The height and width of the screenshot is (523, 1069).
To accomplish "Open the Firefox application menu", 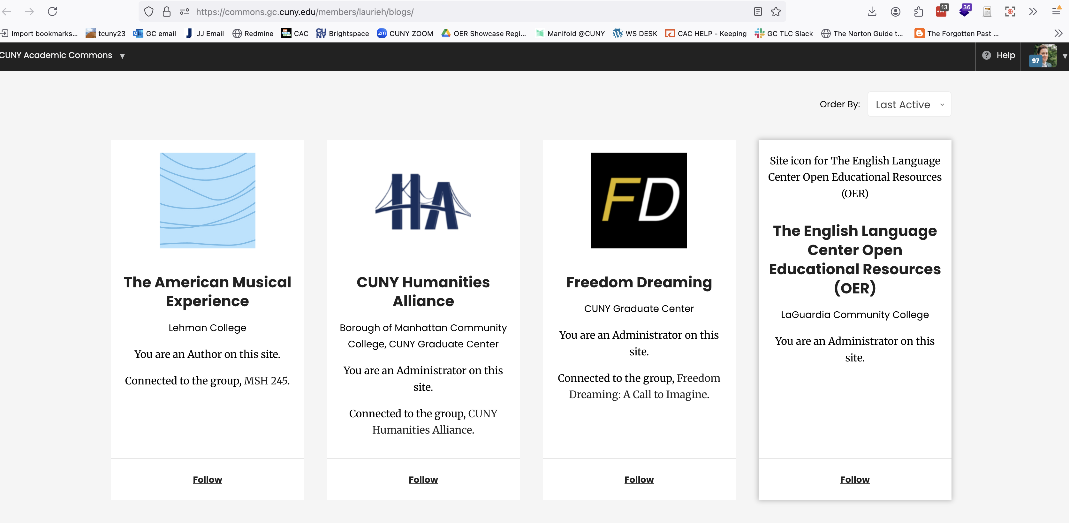I will click(1057, 11).
